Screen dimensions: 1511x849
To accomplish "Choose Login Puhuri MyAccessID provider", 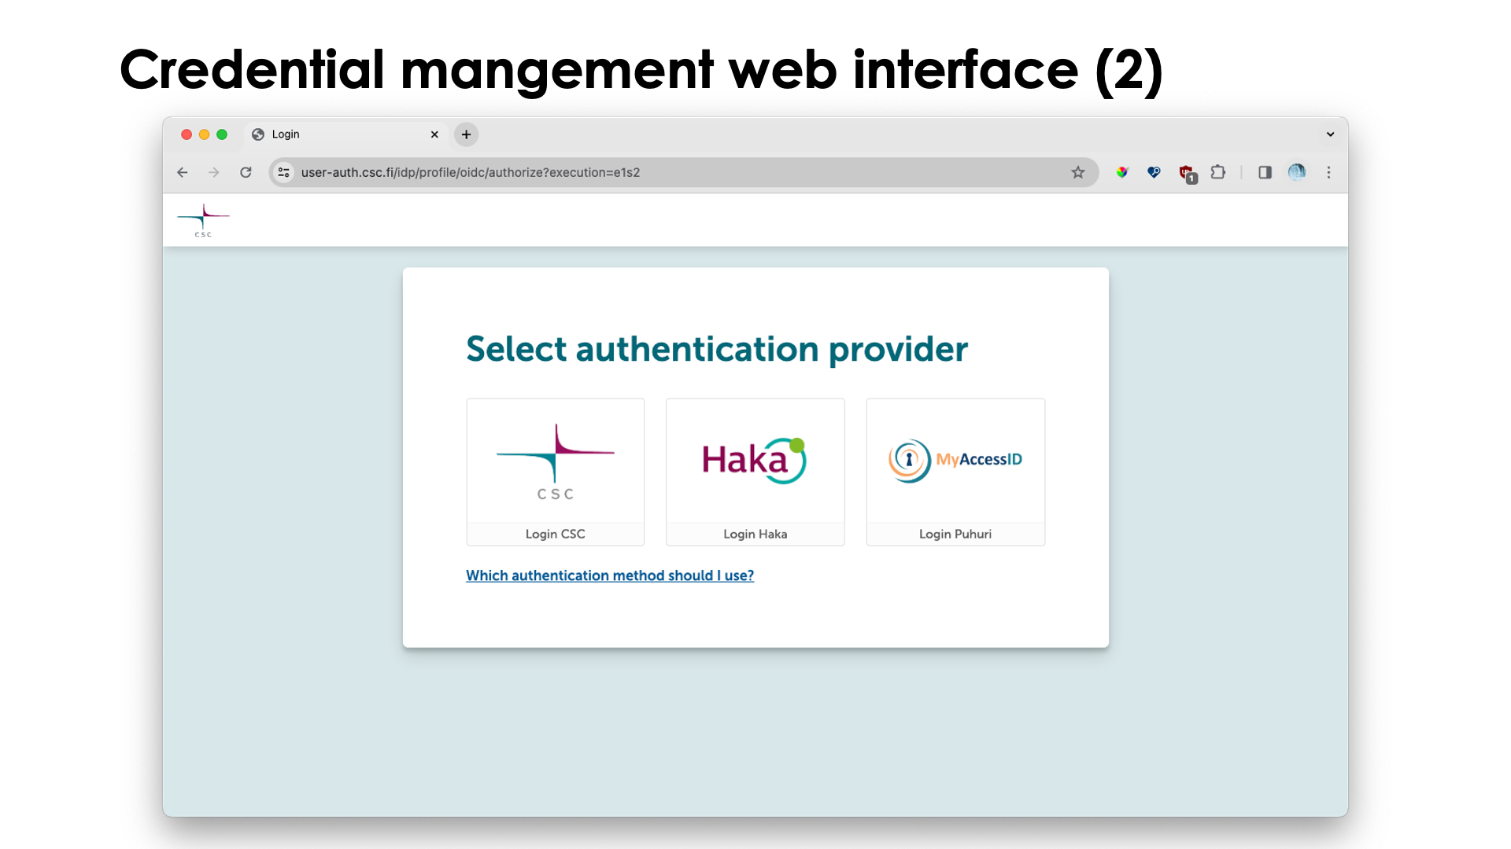I will point(955,472).
